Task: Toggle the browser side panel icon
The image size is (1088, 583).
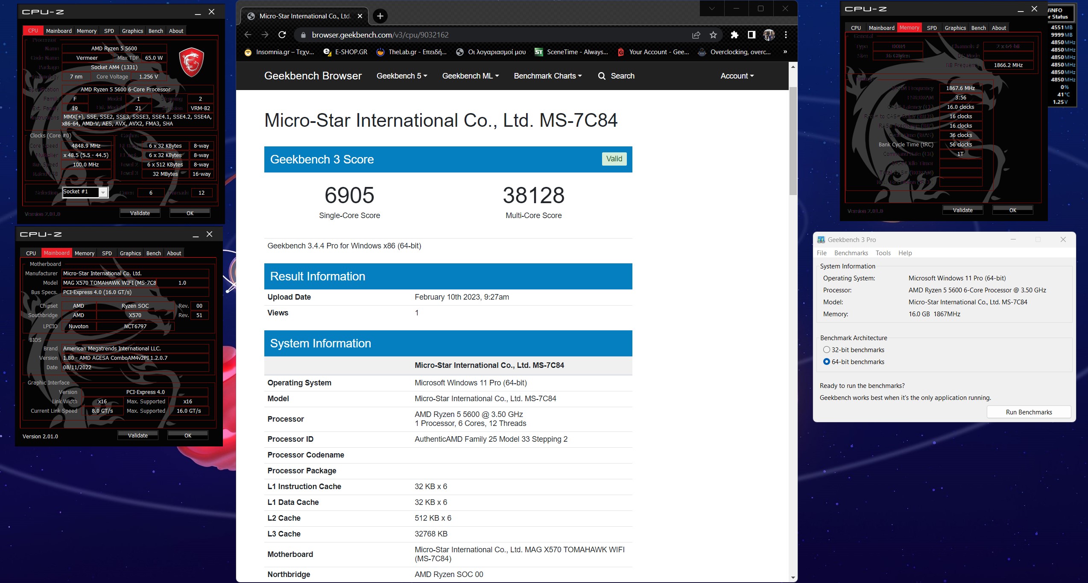Action: 752,35
